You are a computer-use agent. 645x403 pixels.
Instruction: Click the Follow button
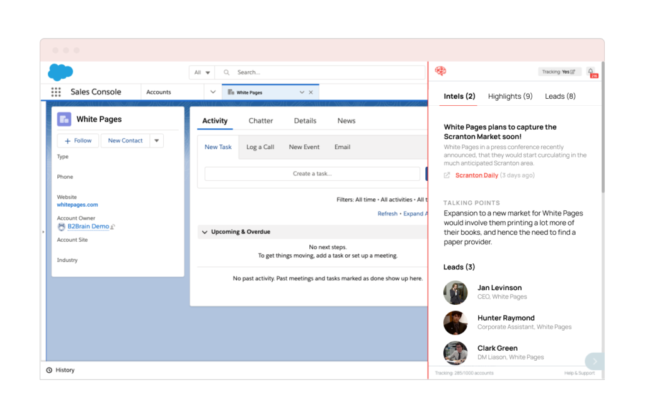click(x=78, y=140)
